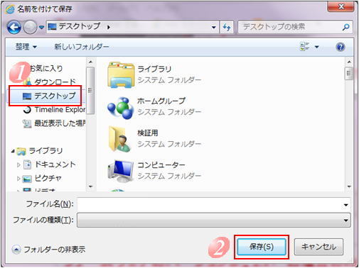Select the ライブラリ folder icon in file list
This screenshot has width=359, height=268.
121,74
